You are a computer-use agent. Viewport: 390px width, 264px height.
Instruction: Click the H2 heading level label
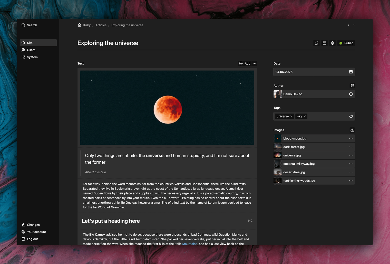[x=250, y=221]
